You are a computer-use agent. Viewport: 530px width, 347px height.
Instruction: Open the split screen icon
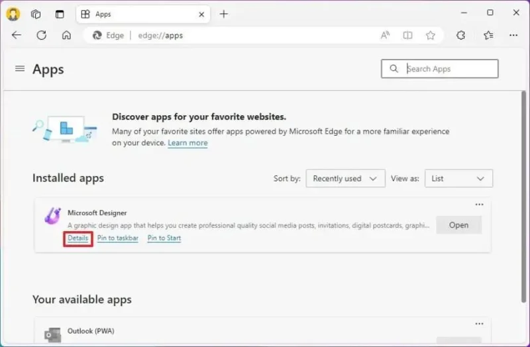coord(407,35)
